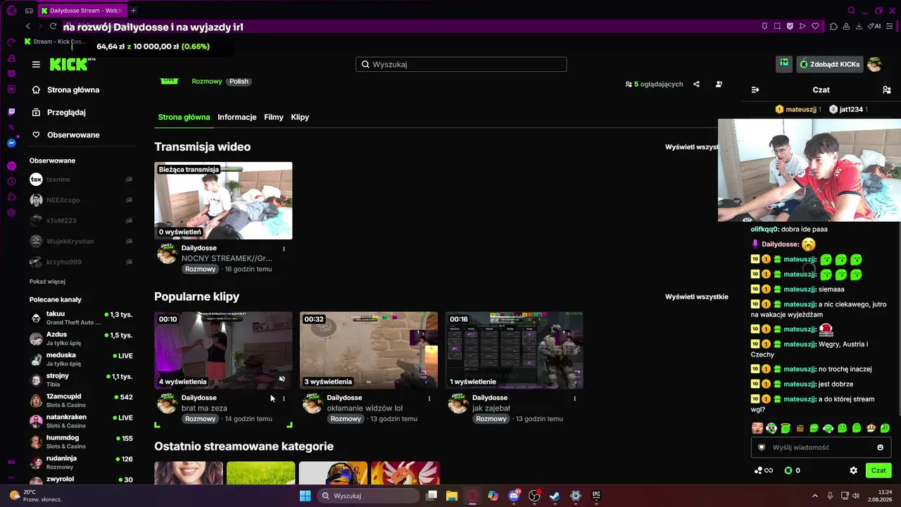The image size is (901, 507).
Task: Share the Dailydosse stream
Action: [x=696, y=84]
